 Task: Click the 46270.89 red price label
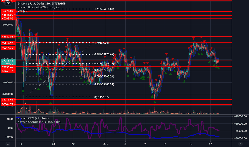point(8,11)
